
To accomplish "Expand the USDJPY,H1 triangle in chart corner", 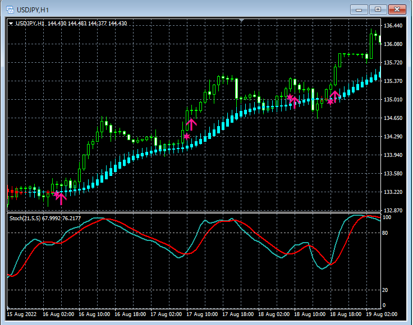I will [x=11, y=24].
